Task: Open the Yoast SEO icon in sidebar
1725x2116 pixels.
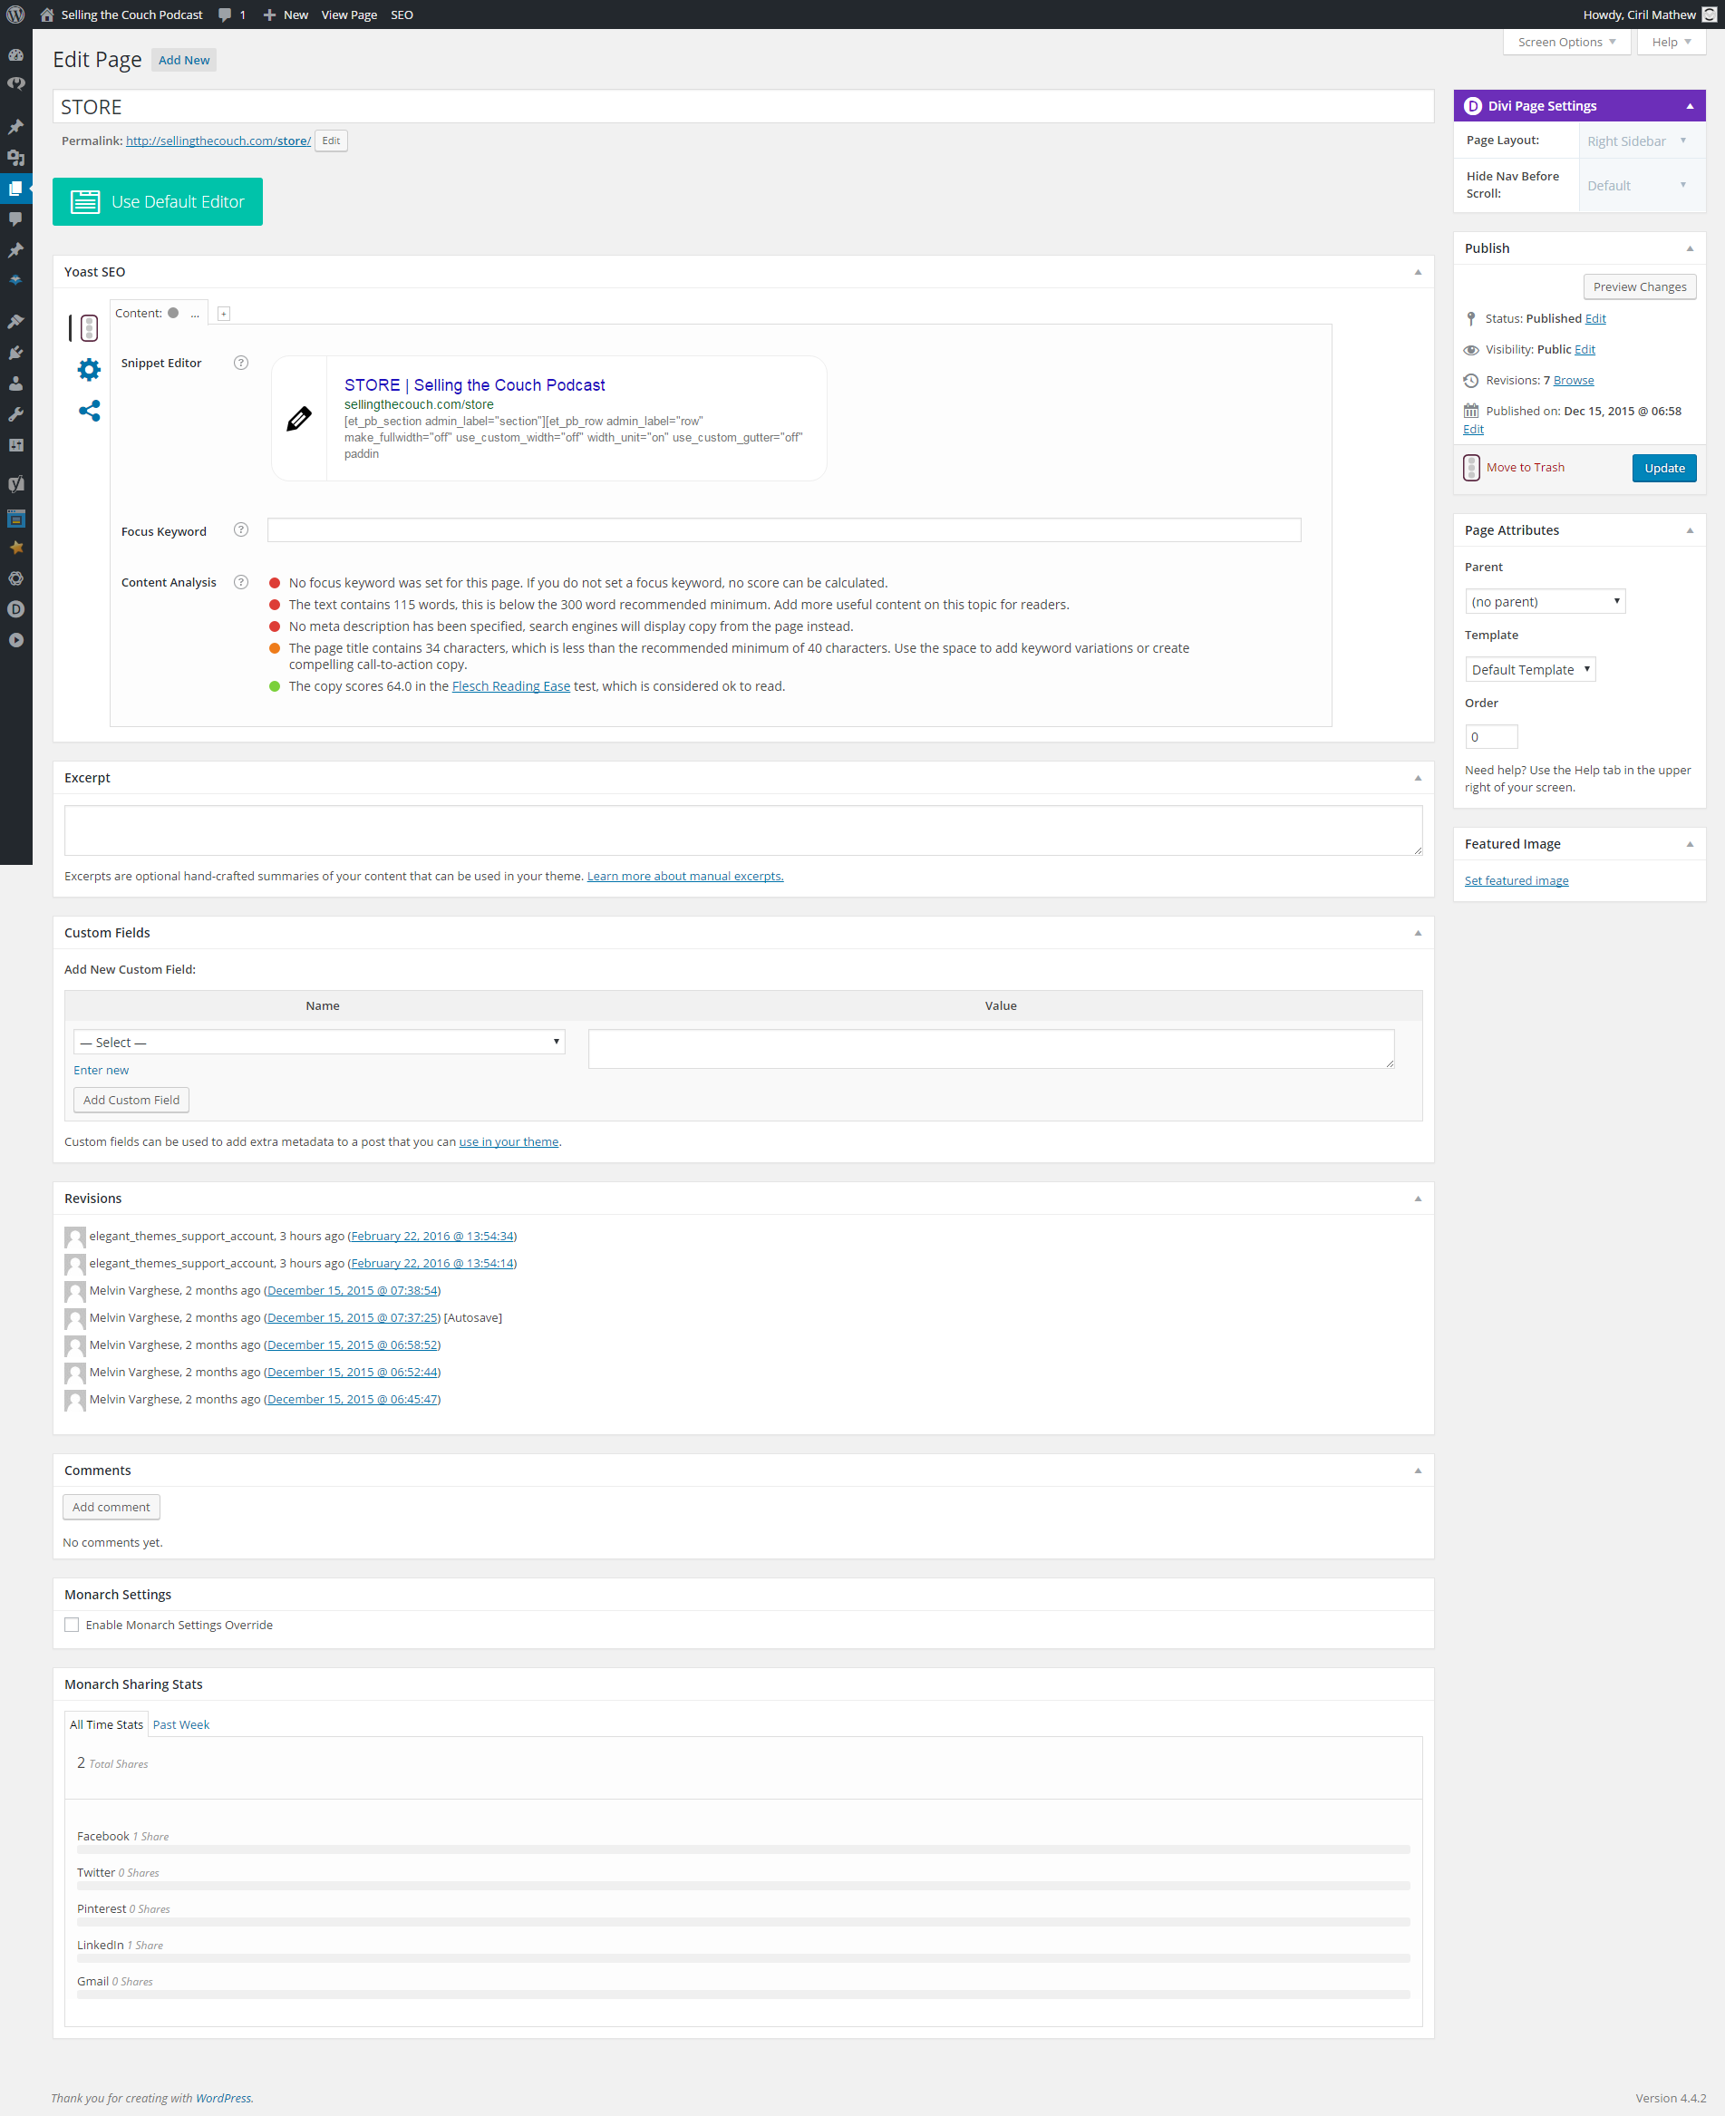Action: (x=16, y=484)
